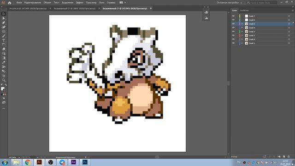Click the Слой 2 layer thumbnail
The image size is (295, 166).
coord(247,36)
